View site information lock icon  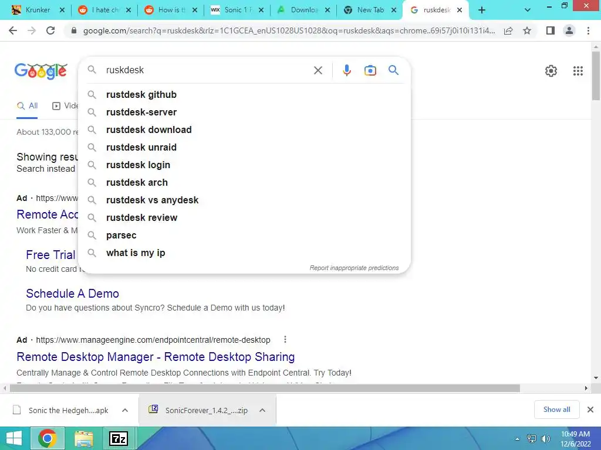point(74,30)
